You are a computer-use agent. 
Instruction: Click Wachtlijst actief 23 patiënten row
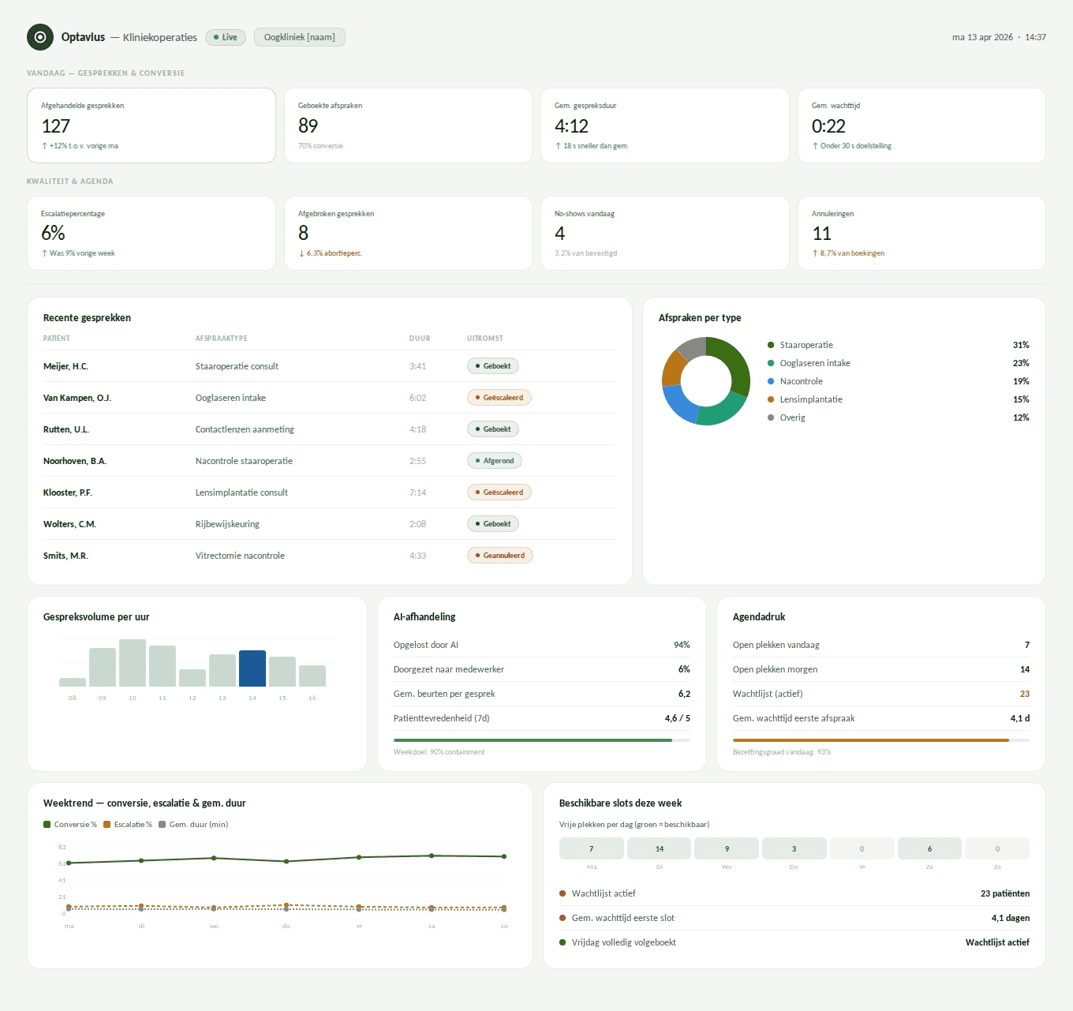[x=794, y=893]
